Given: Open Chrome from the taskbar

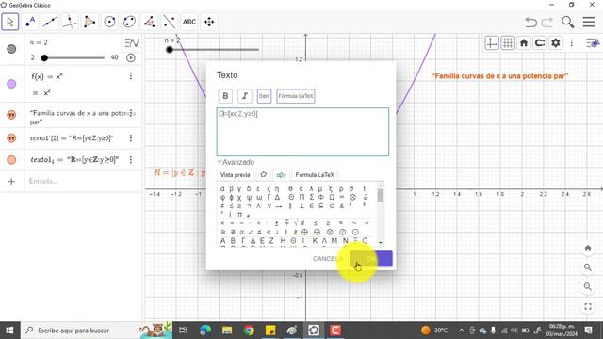Looking at the screenshot, I should (x=249, y=331).
